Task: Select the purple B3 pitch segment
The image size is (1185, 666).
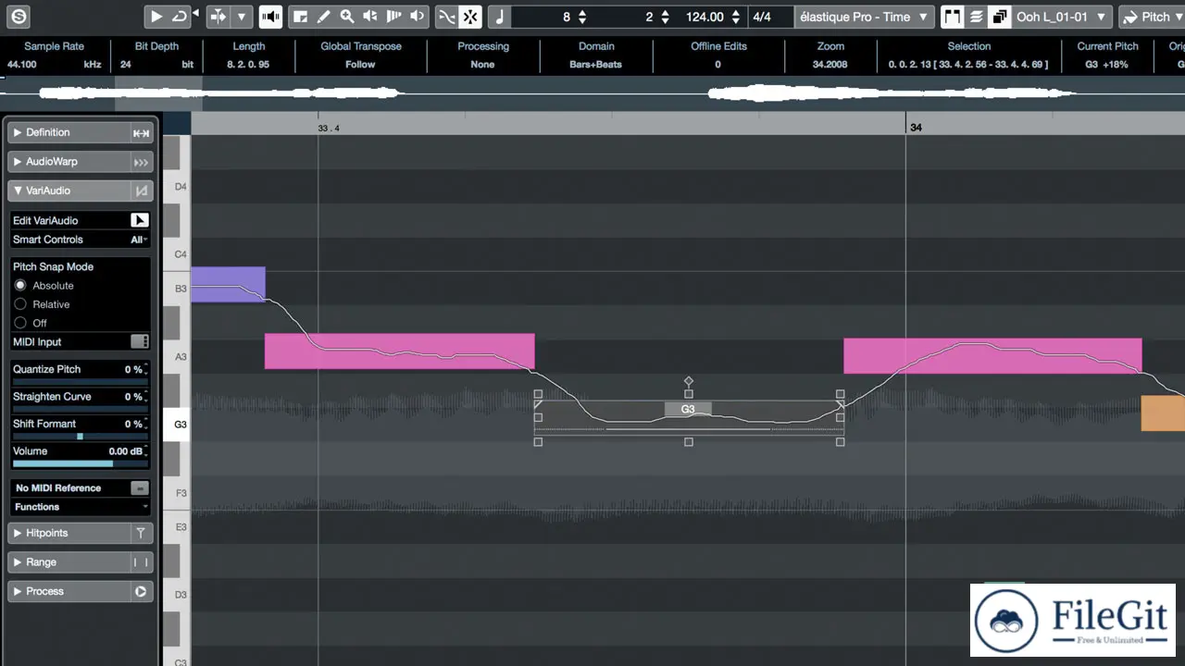Action: [228, 283]
